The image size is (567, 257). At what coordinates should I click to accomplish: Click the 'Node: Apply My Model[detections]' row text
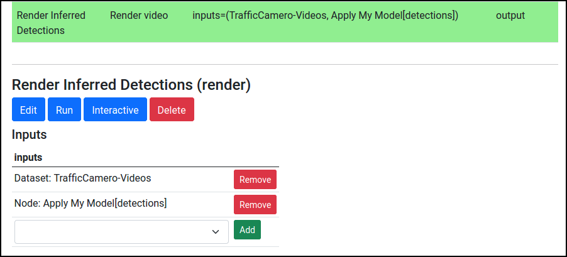(91, 204)
